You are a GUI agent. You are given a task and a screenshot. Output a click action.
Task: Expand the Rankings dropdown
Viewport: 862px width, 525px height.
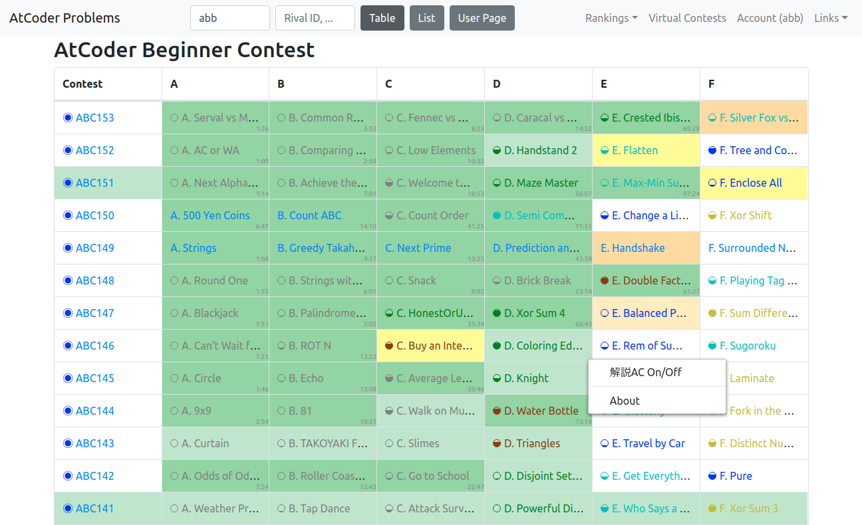[x=611, y=18]
